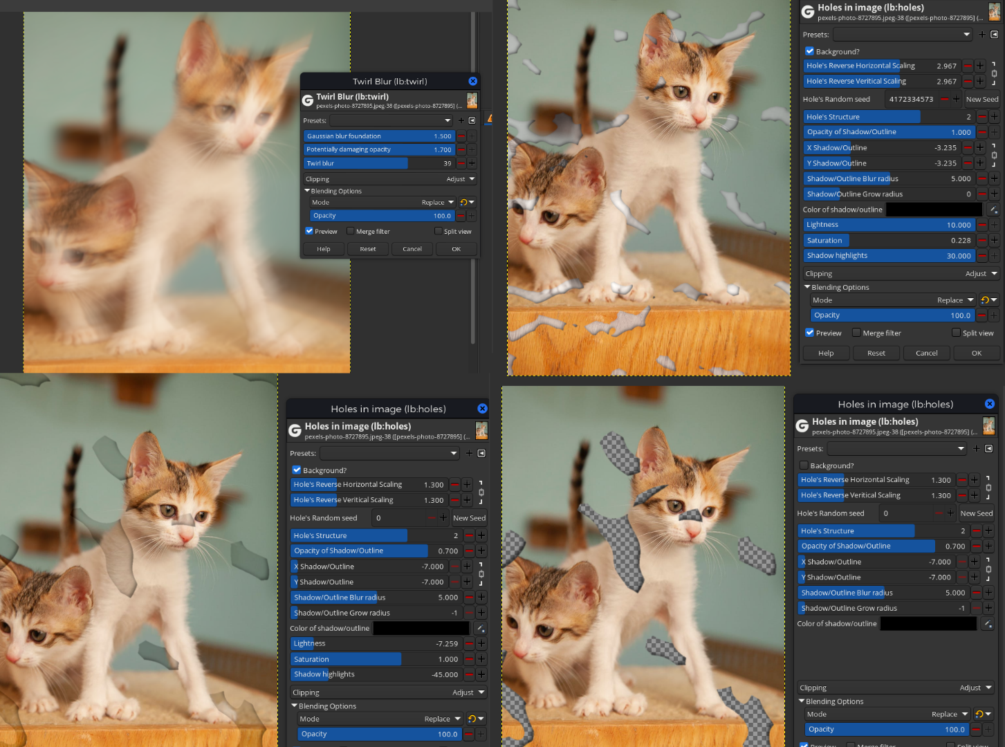Image resolution: width=1005 pixels, height=747 pixels.
Task: Click minus button beside Twirl blur value 39
Action: pos(461,164)
